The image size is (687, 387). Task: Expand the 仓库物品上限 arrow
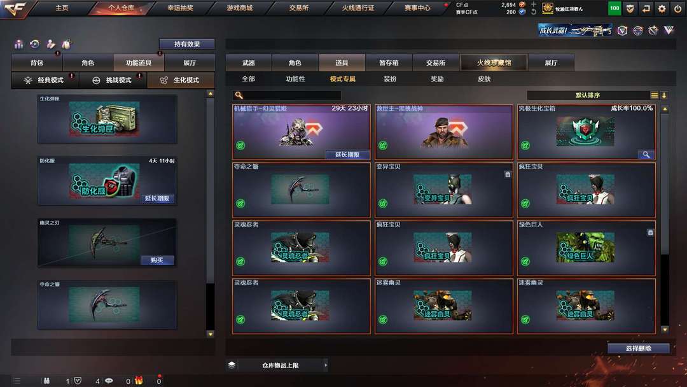(x=326, y=365)
